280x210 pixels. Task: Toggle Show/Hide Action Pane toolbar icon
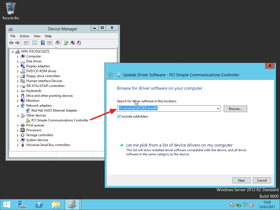pos(49,43)
